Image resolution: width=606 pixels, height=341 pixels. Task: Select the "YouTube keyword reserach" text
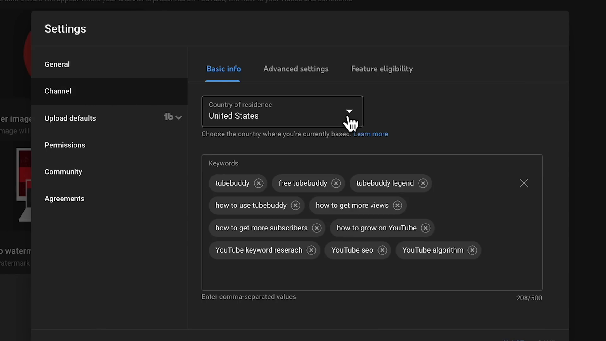click(259, 250)
